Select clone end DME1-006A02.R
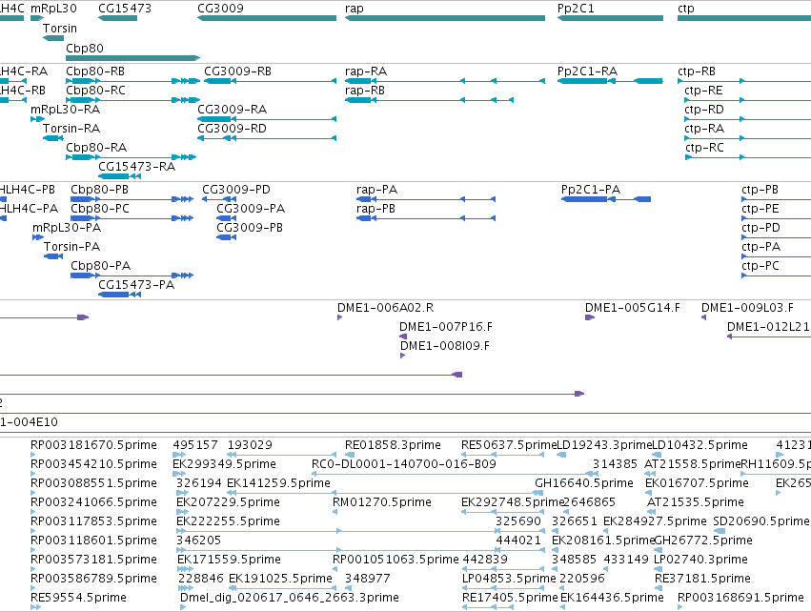Viewport: 811px width, 612px height. (385, 308)
